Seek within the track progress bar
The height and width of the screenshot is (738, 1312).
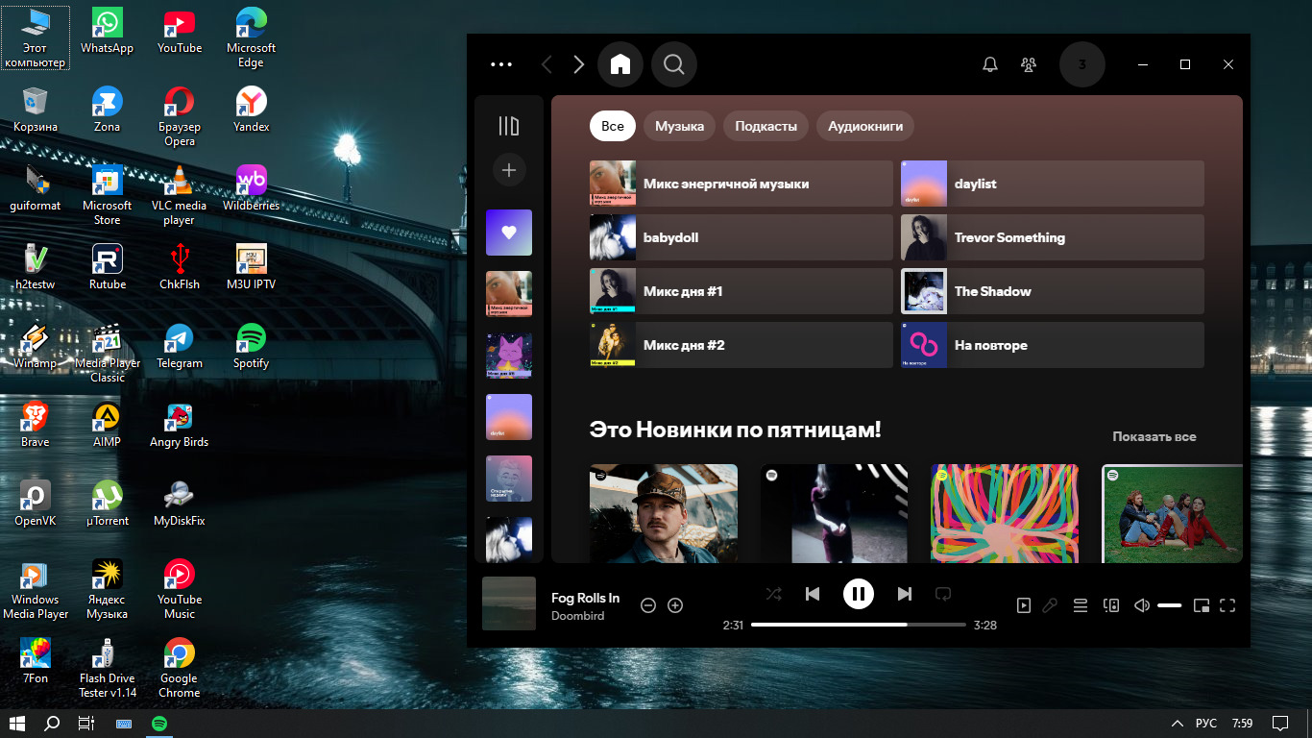(859, 625)
